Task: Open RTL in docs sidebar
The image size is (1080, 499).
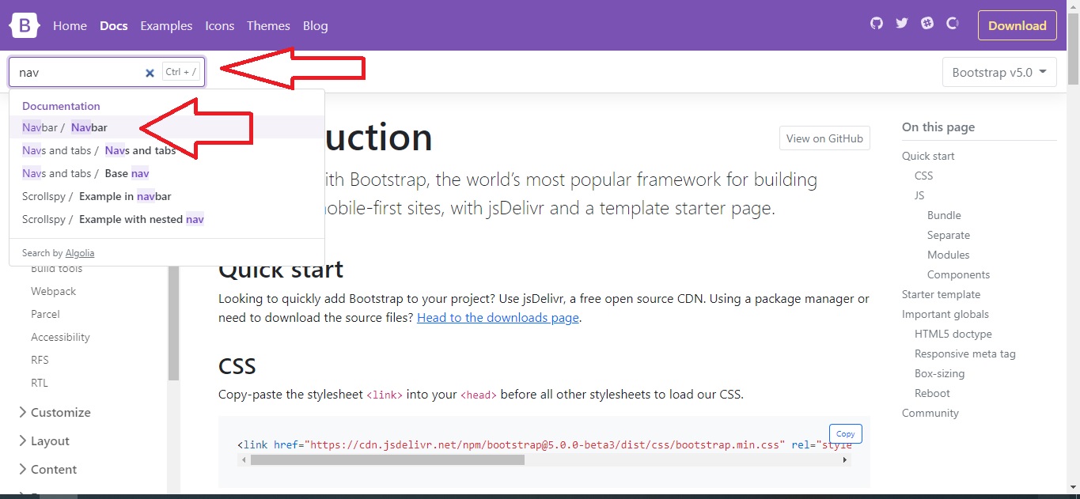Action: point(40,383)
